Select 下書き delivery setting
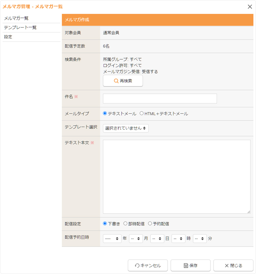The height and width of the screenshot is (274, 256). coord(105,224)
